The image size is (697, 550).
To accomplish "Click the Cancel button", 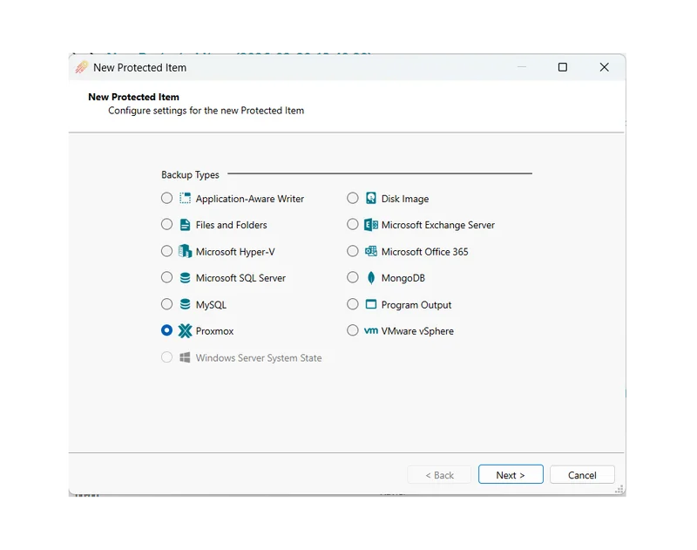I will pyautogui.click(x=582, y=475).
